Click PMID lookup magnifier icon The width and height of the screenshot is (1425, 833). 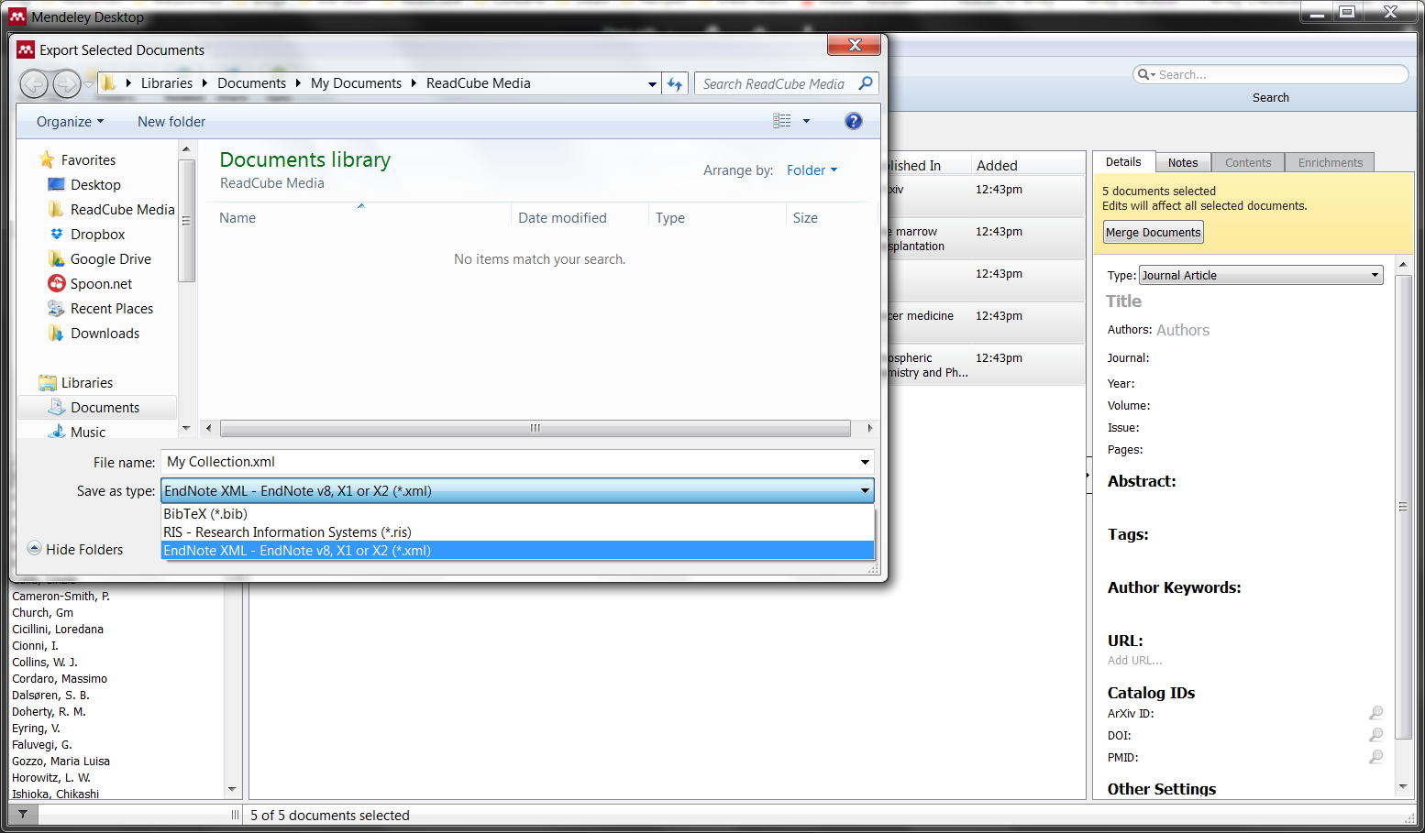coord(1375,757)
